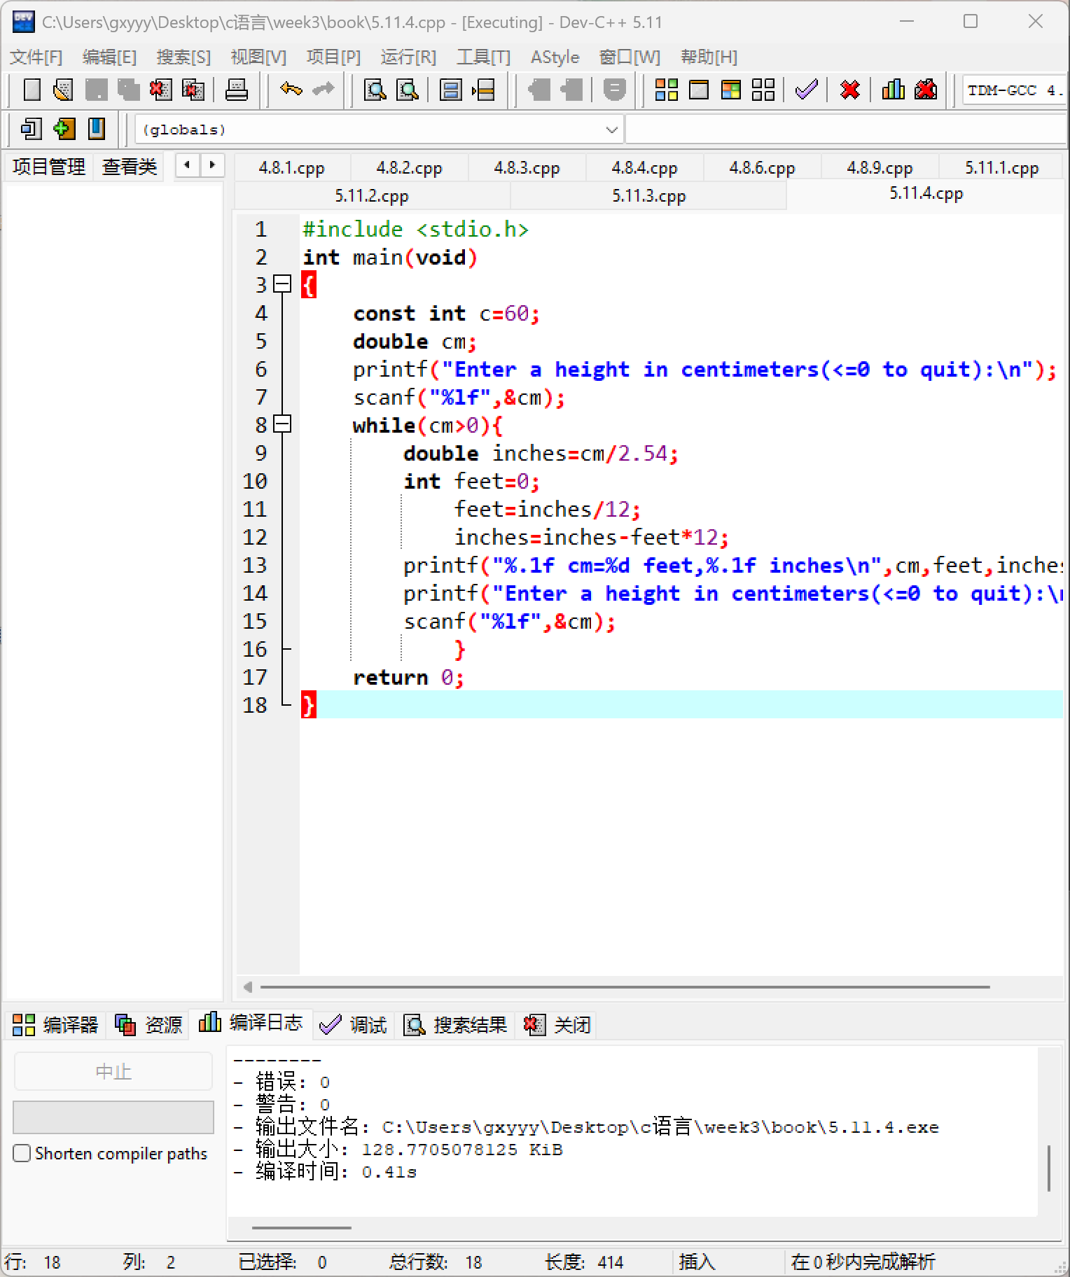The height and width of the screenshot is (1277, 1070).
Task: Switch to the 5.11.2.cpp tab
Action: pyautogui.click(x=372, y=196)
